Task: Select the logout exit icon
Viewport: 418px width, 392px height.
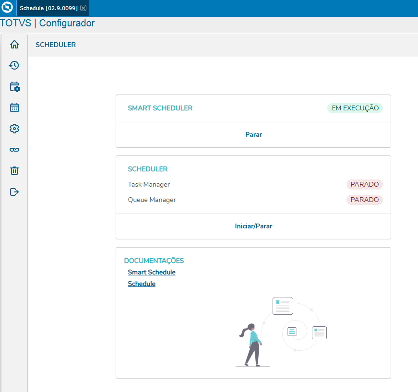Action: tap(14, 192)
